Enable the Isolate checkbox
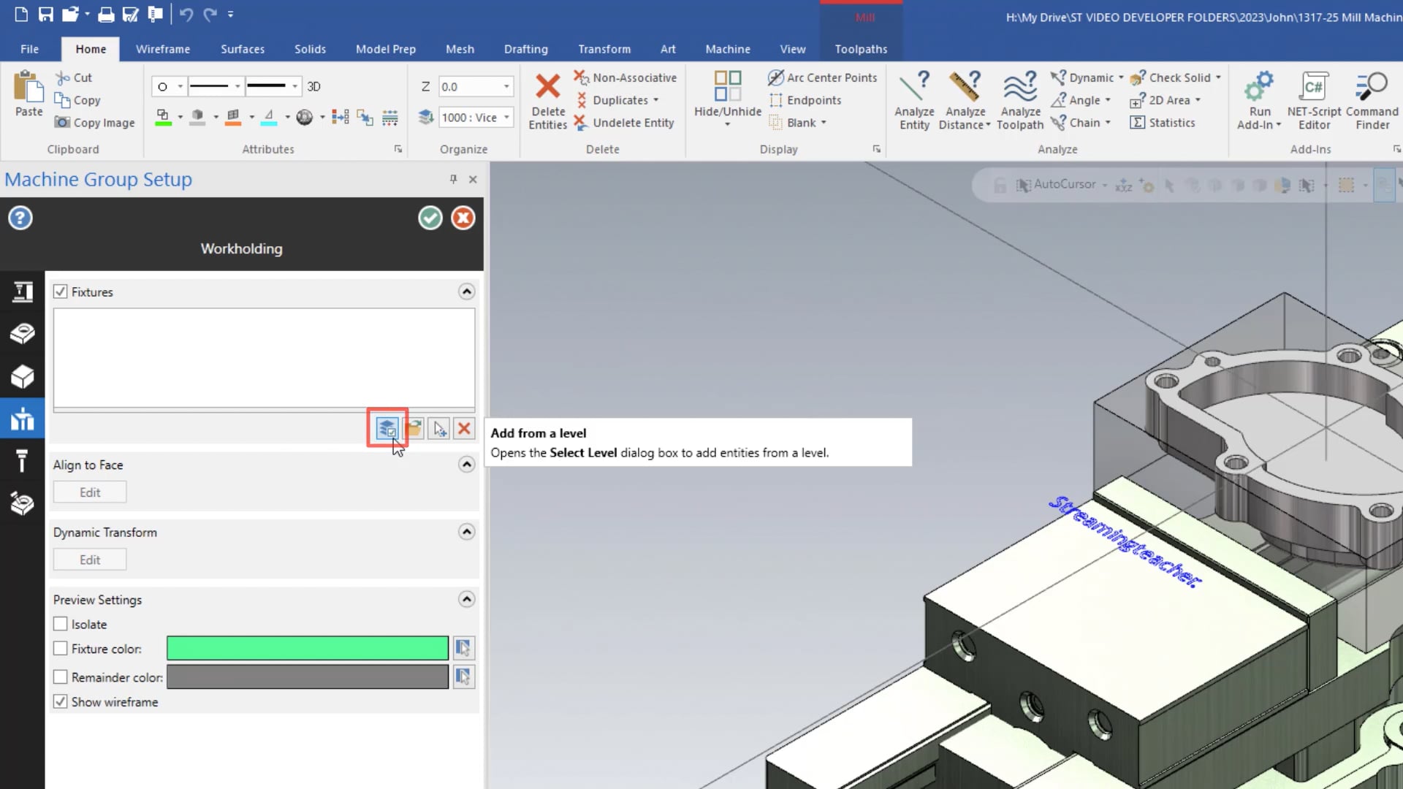This screenshot has width=1403, height=789. [60, 625]
